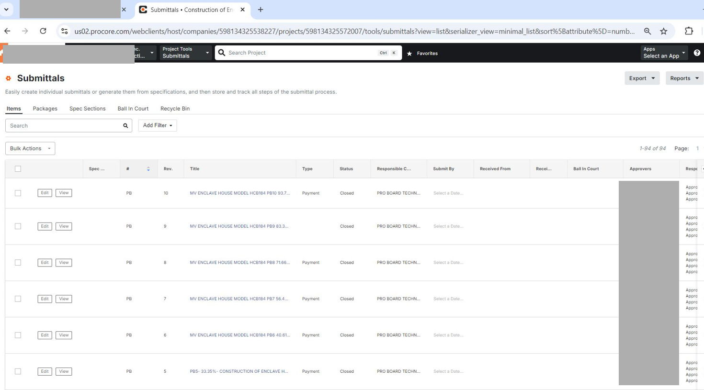Switch to the Packages tab
The height and width of the screenshot is (390, 704).
tap(45, 109)
